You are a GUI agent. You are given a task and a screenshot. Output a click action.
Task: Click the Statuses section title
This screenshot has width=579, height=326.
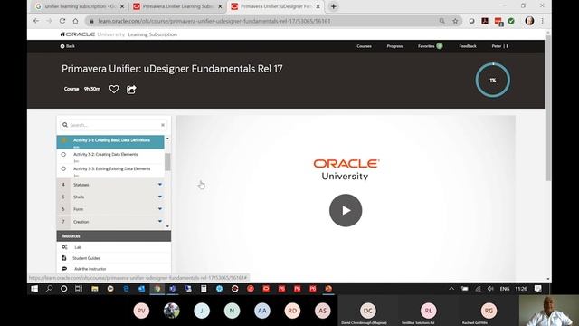tap(81, 185)
